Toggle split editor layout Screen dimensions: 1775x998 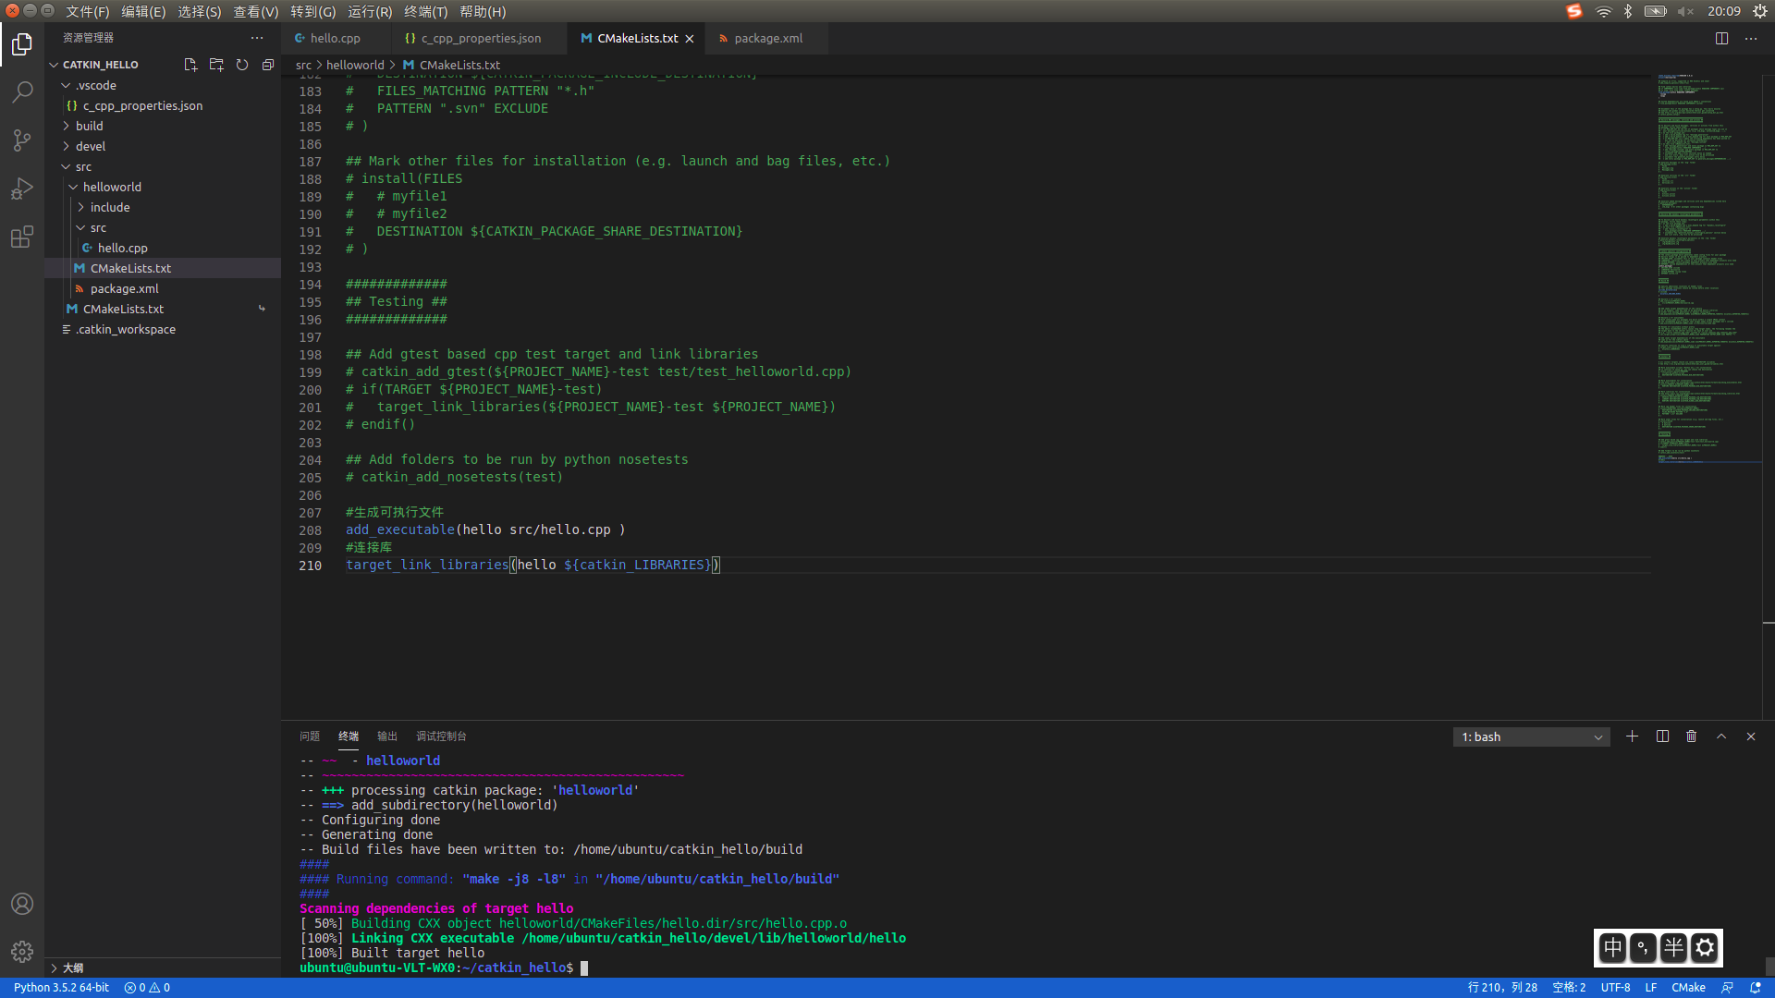(x=1721, y=38)
